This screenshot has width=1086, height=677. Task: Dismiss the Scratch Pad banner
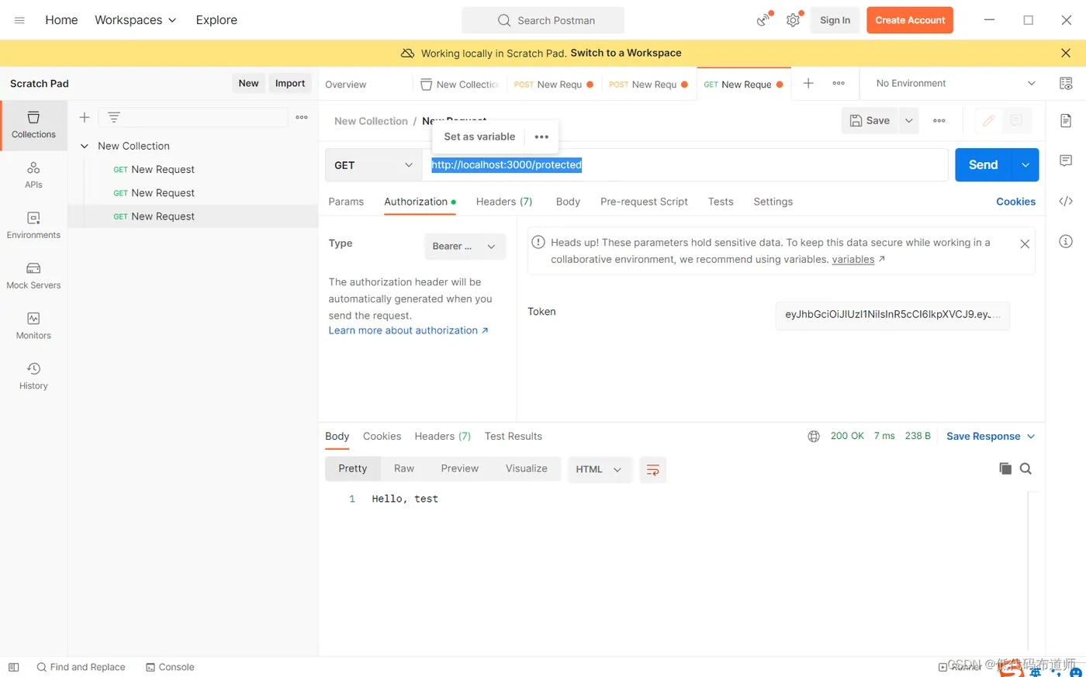(1066, 53)
